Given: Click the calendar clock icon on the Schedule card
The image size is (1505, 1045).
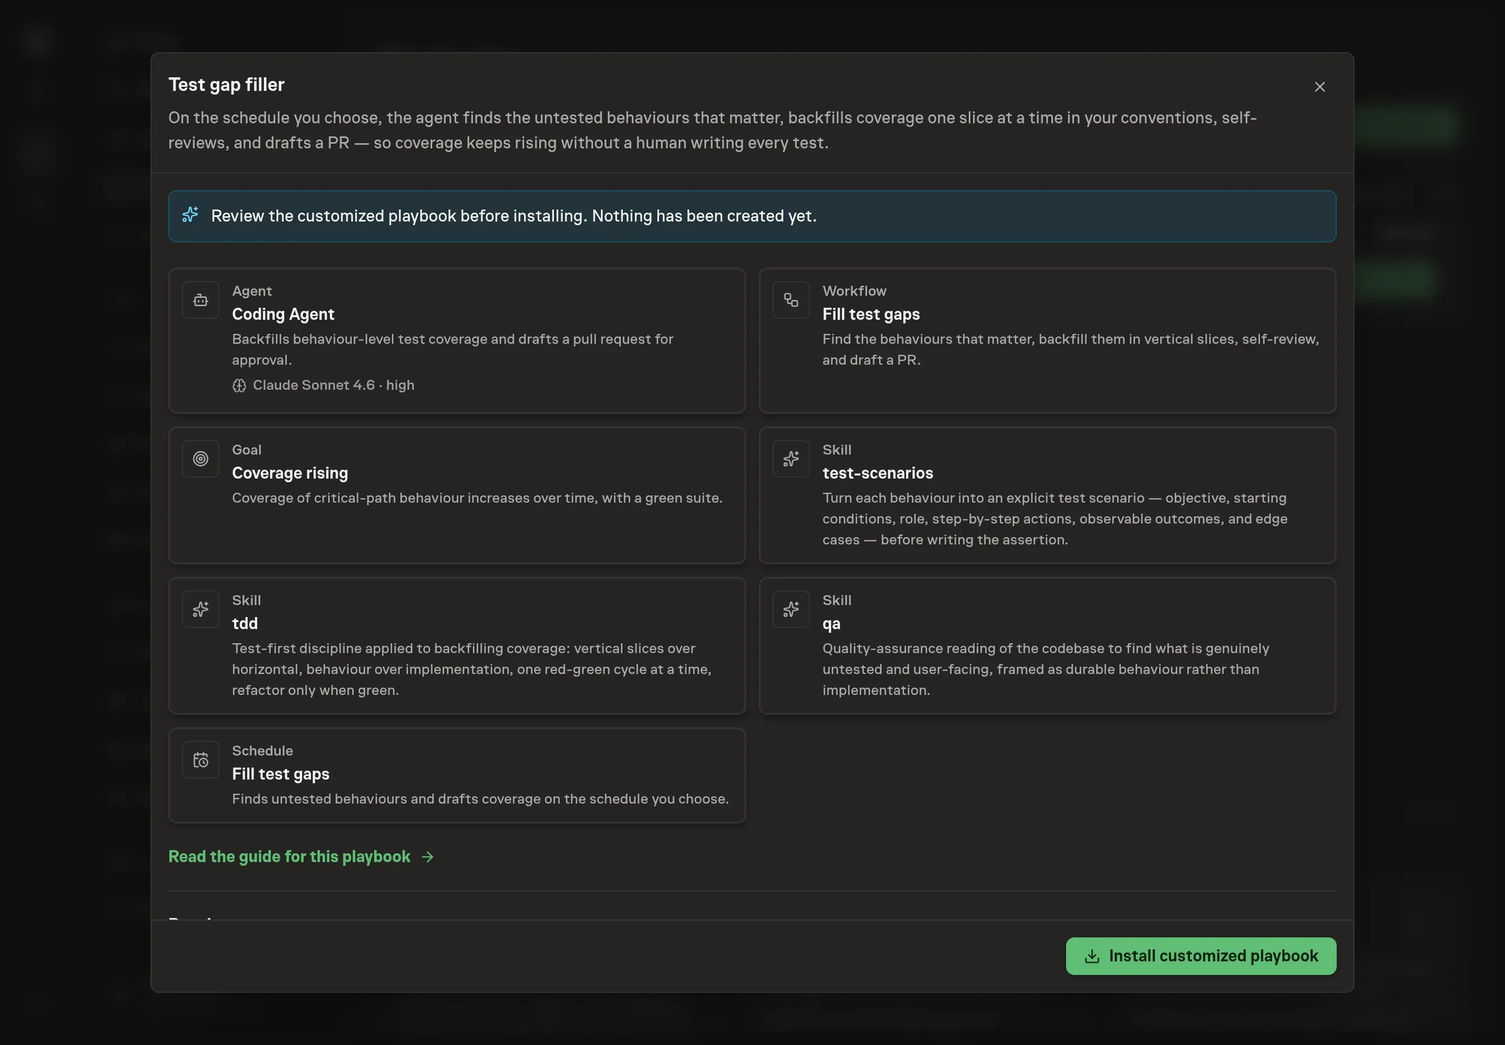Looking at the screenshot, I should (x=200, y=760).
